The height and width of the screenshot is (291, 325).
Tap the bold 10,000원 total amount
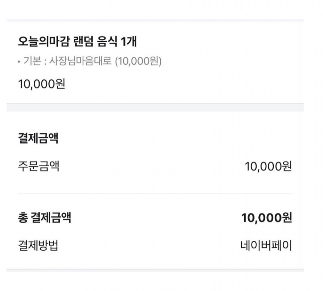point(266,218)
